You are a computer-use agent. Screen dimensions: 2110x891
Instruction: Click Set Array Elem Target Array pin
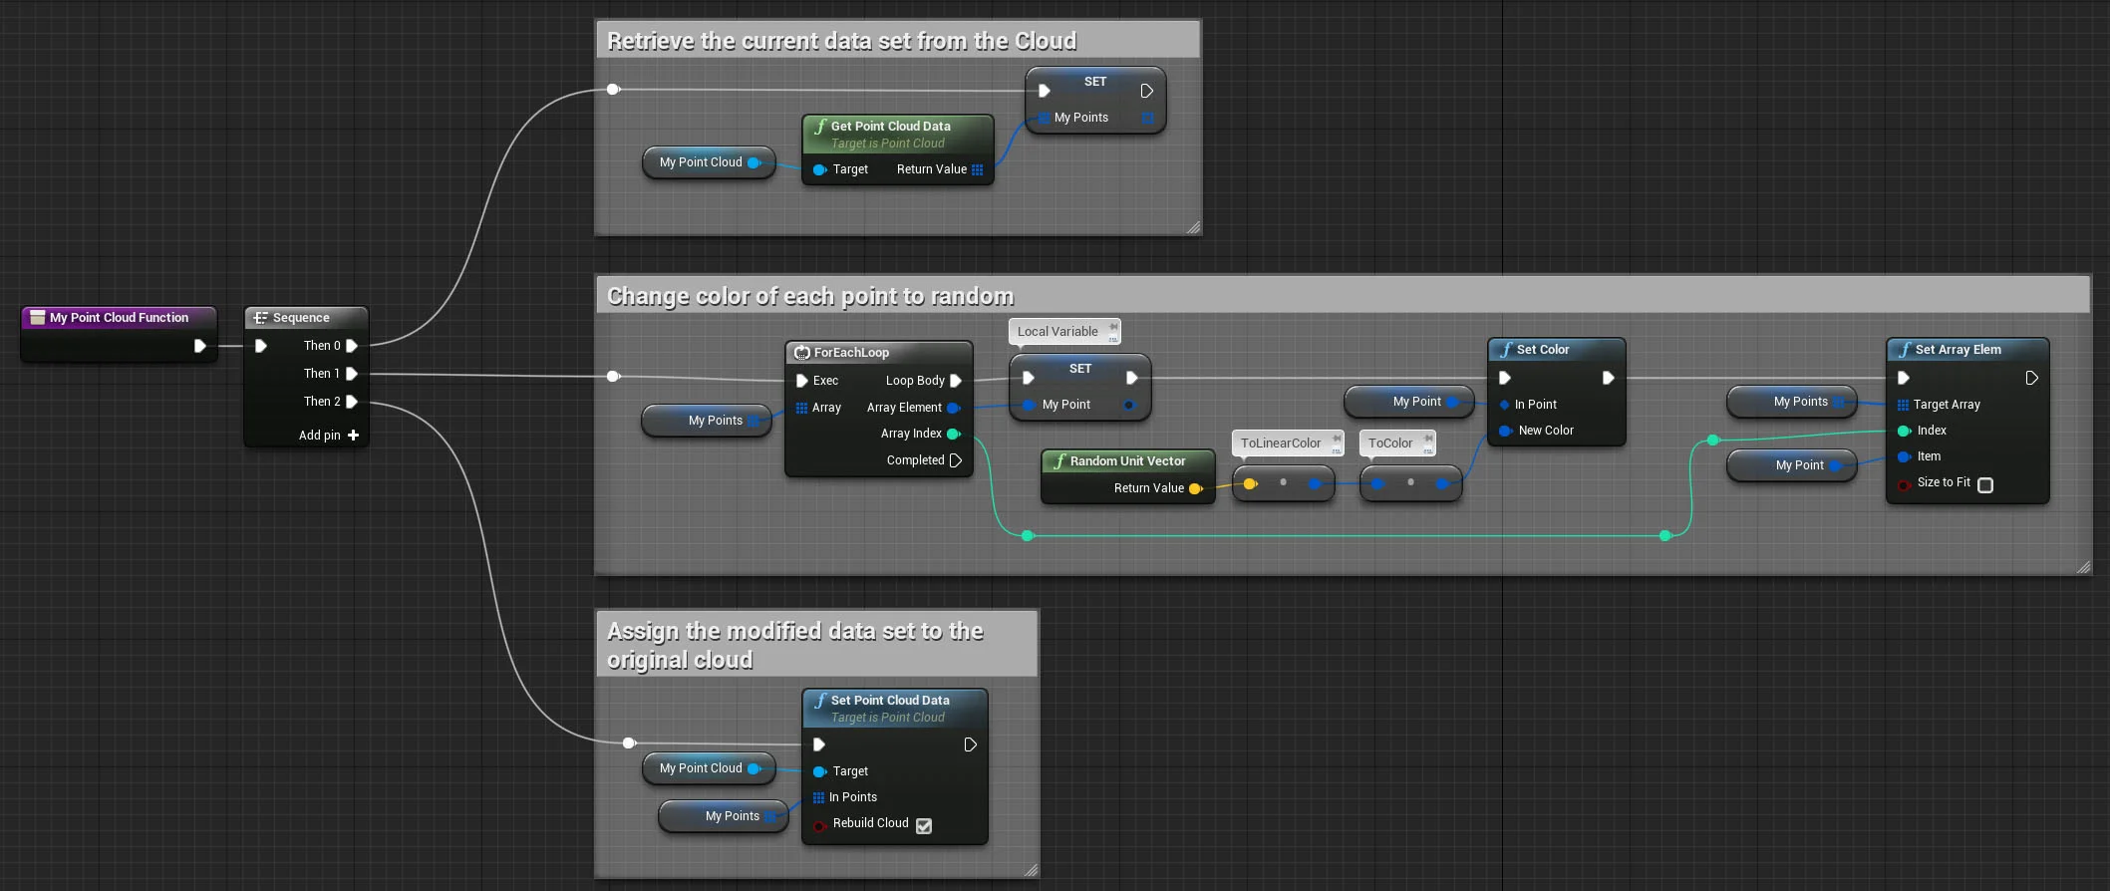coord(1903,405)
